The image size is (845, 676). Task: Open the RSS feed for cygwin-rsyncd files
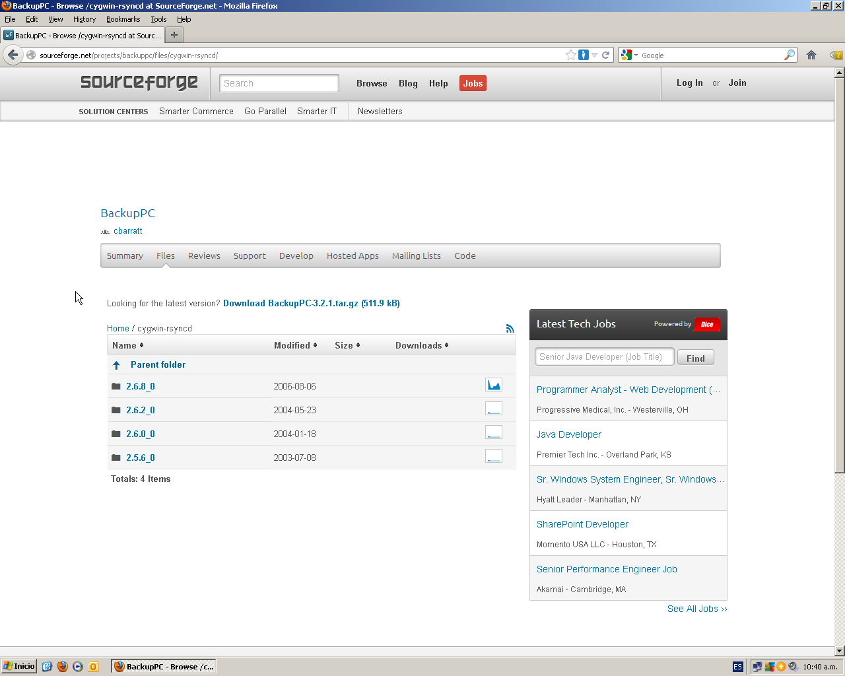tap(510, 328)
